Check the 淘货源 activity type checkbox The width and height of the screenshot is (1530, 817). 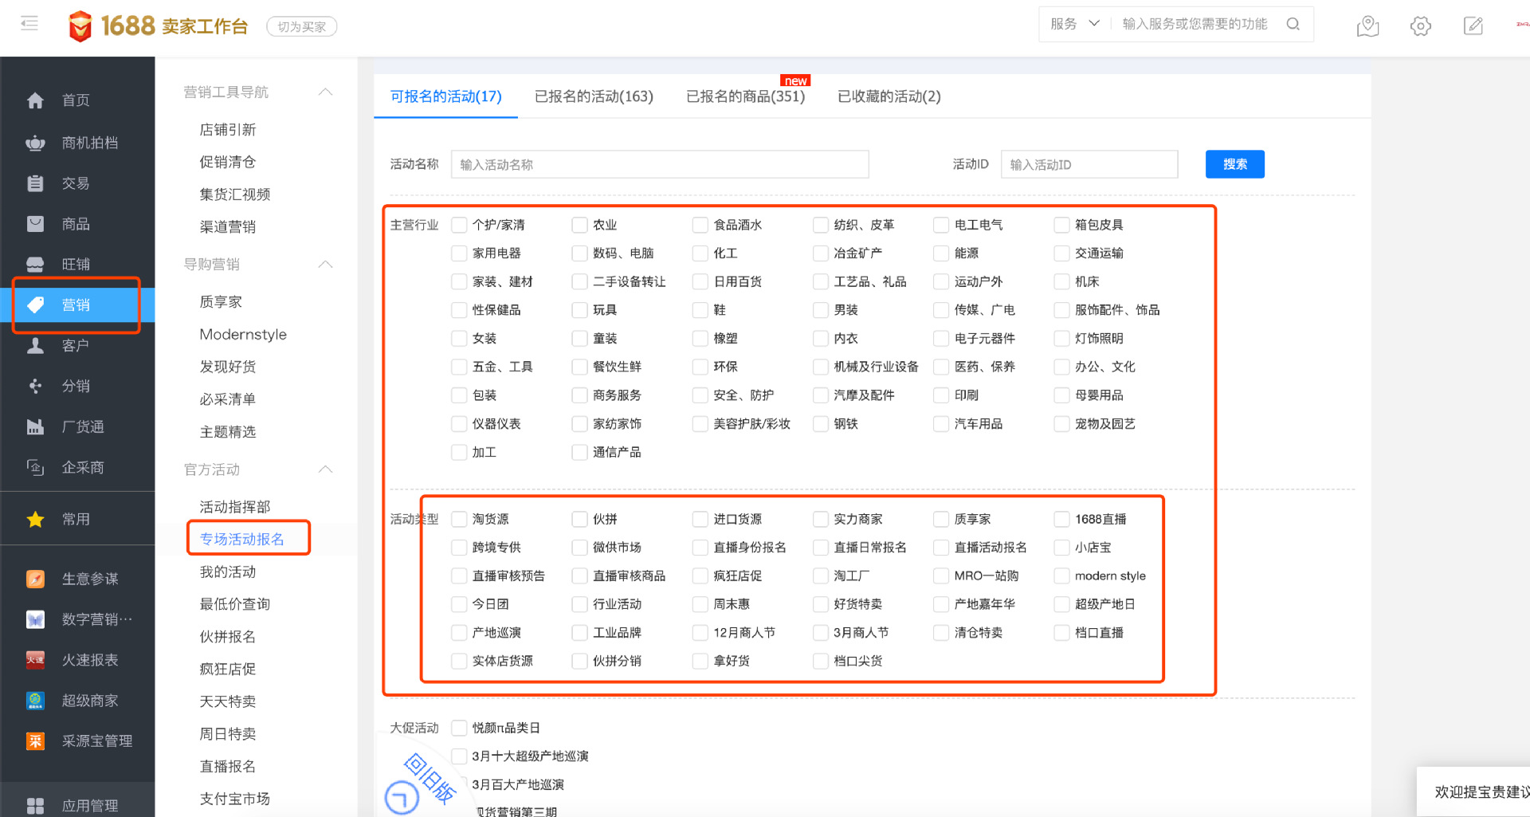[x=459, y=519]
